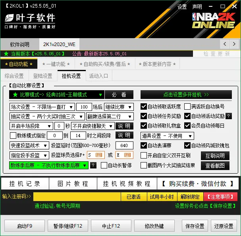Click the 必看 button
This screenshot has width=241, height=236.
coord(119,95)
